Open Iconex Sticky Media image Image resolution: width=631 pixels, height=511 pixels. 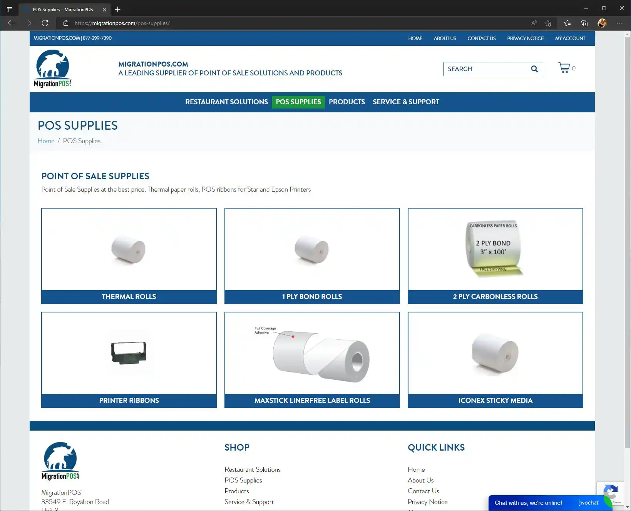(495, 353)
